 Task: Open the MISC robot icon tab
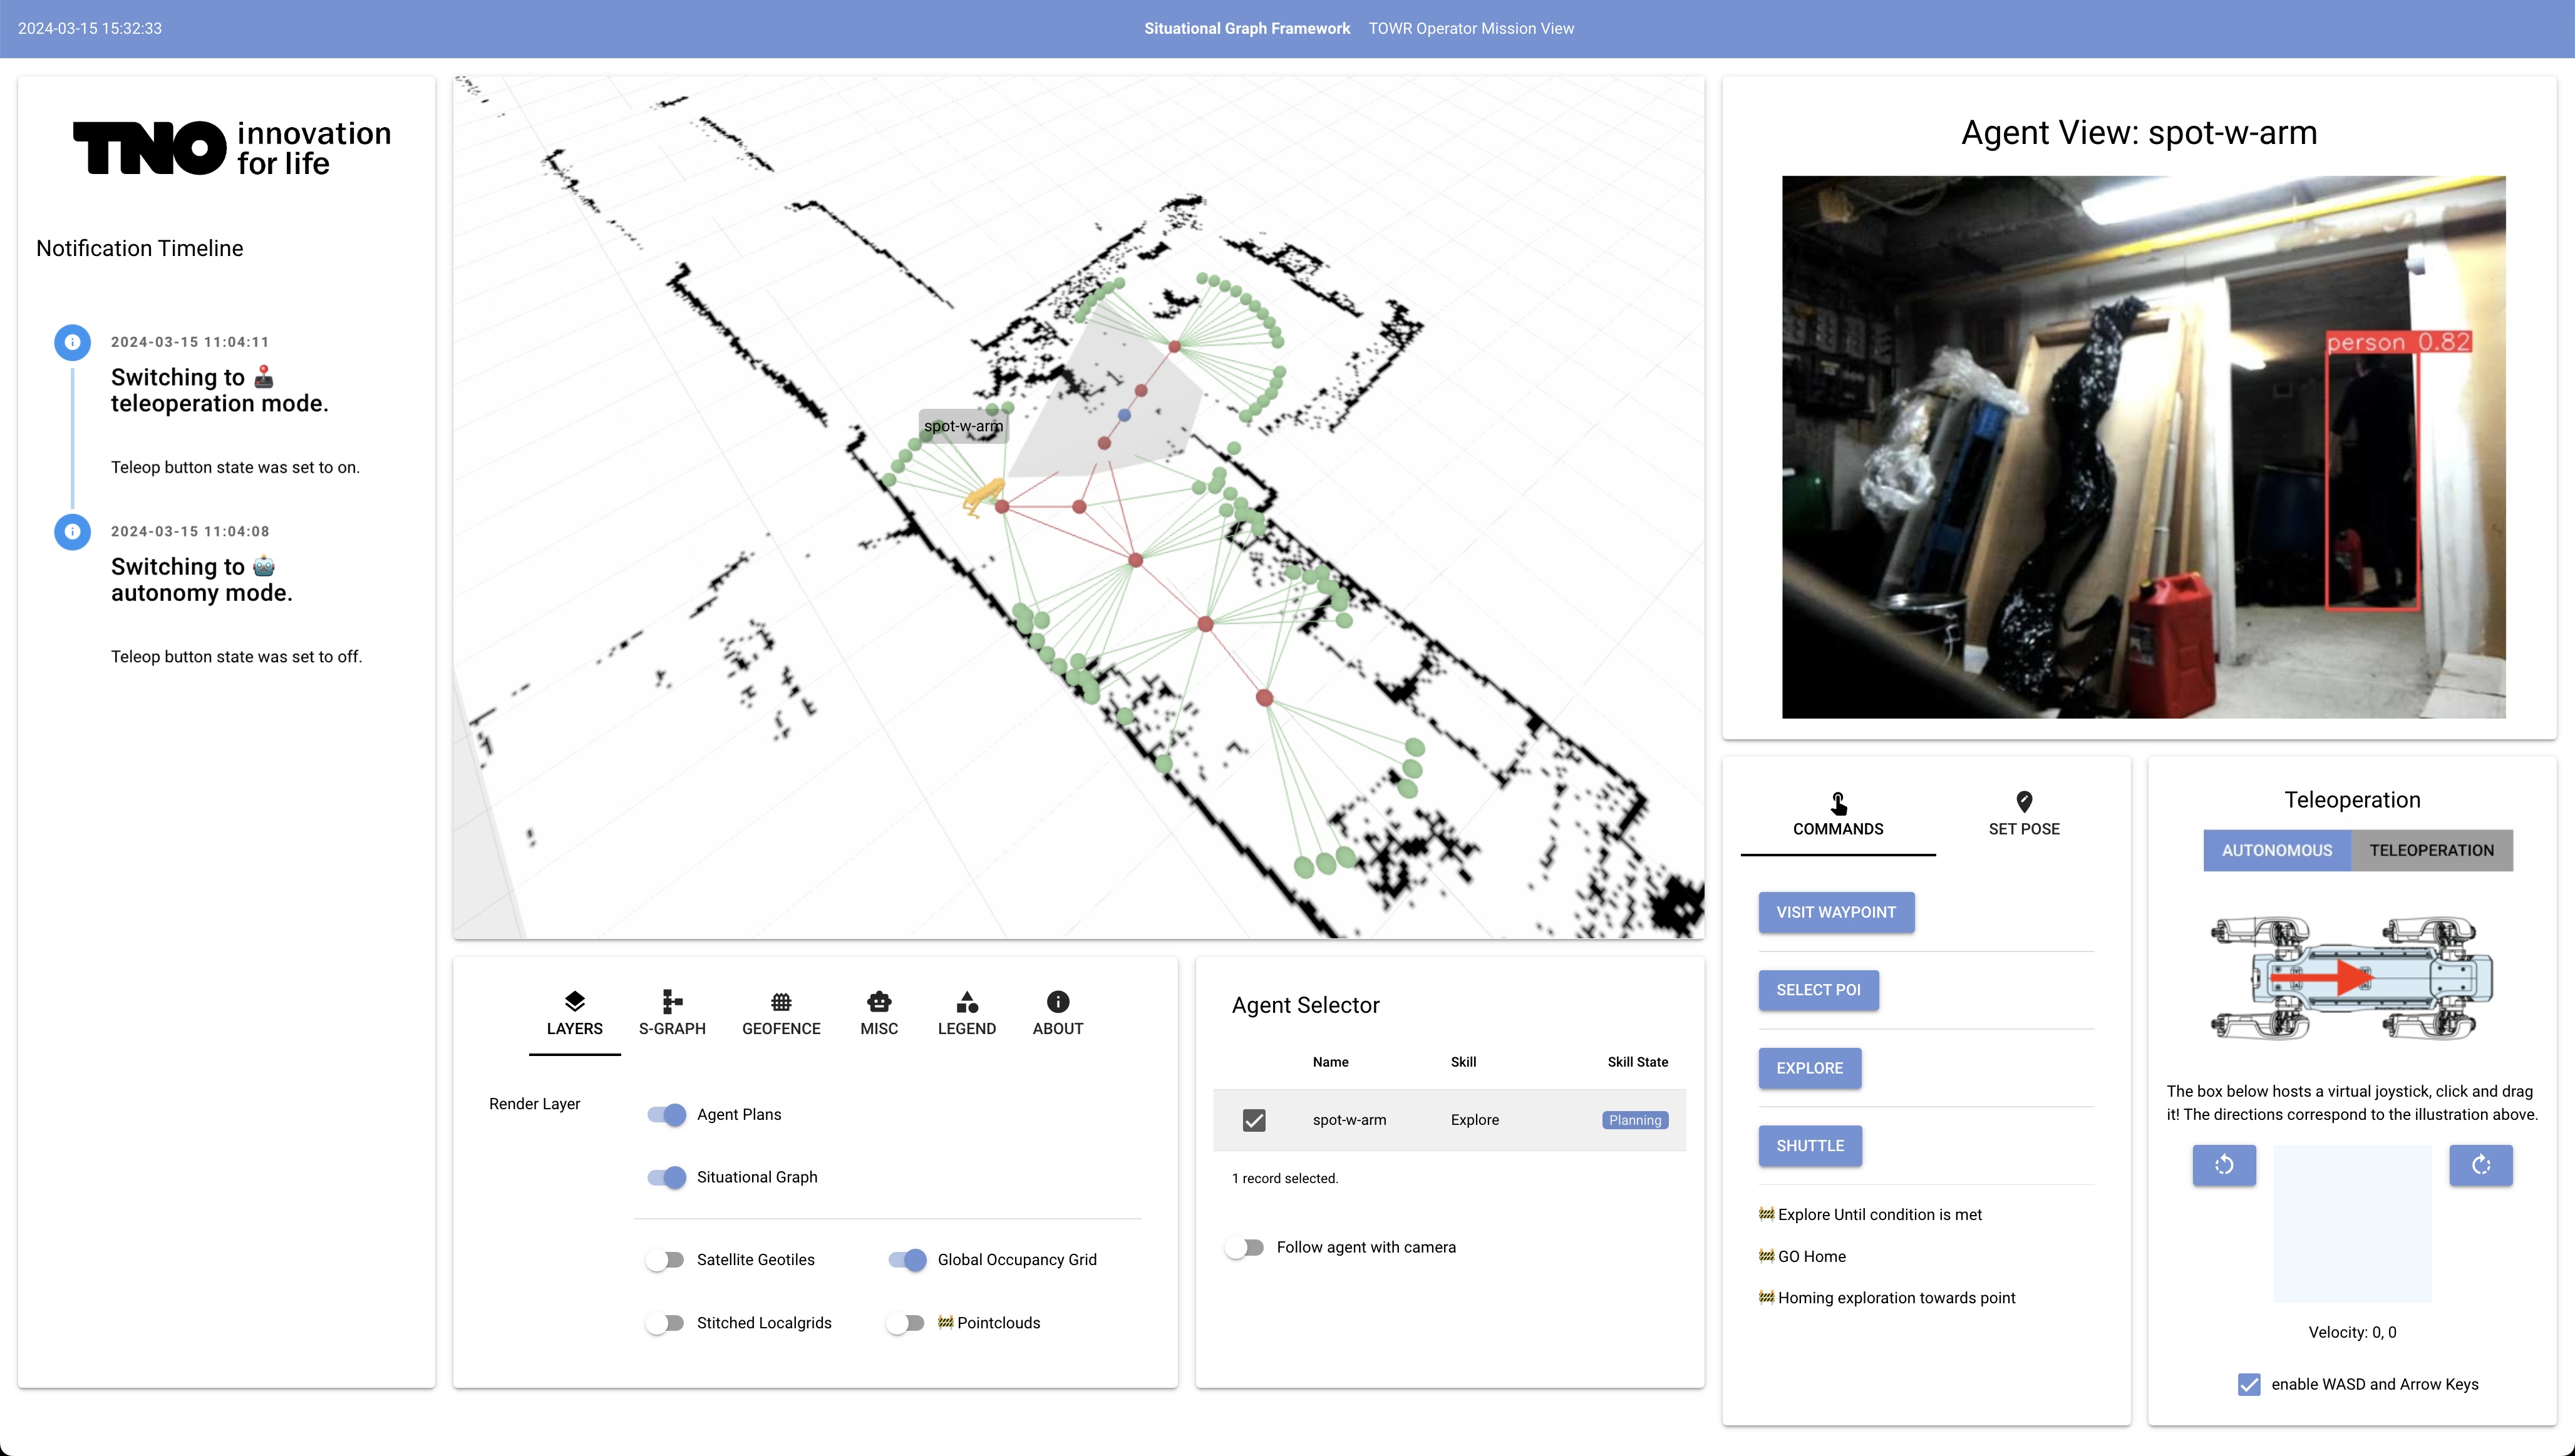(879, 1002)
